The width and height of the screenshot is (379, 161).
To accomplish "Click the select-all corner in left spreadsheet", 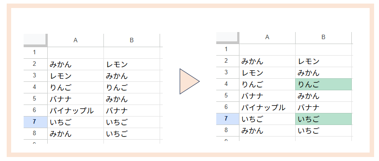I will tap(35, 40).
